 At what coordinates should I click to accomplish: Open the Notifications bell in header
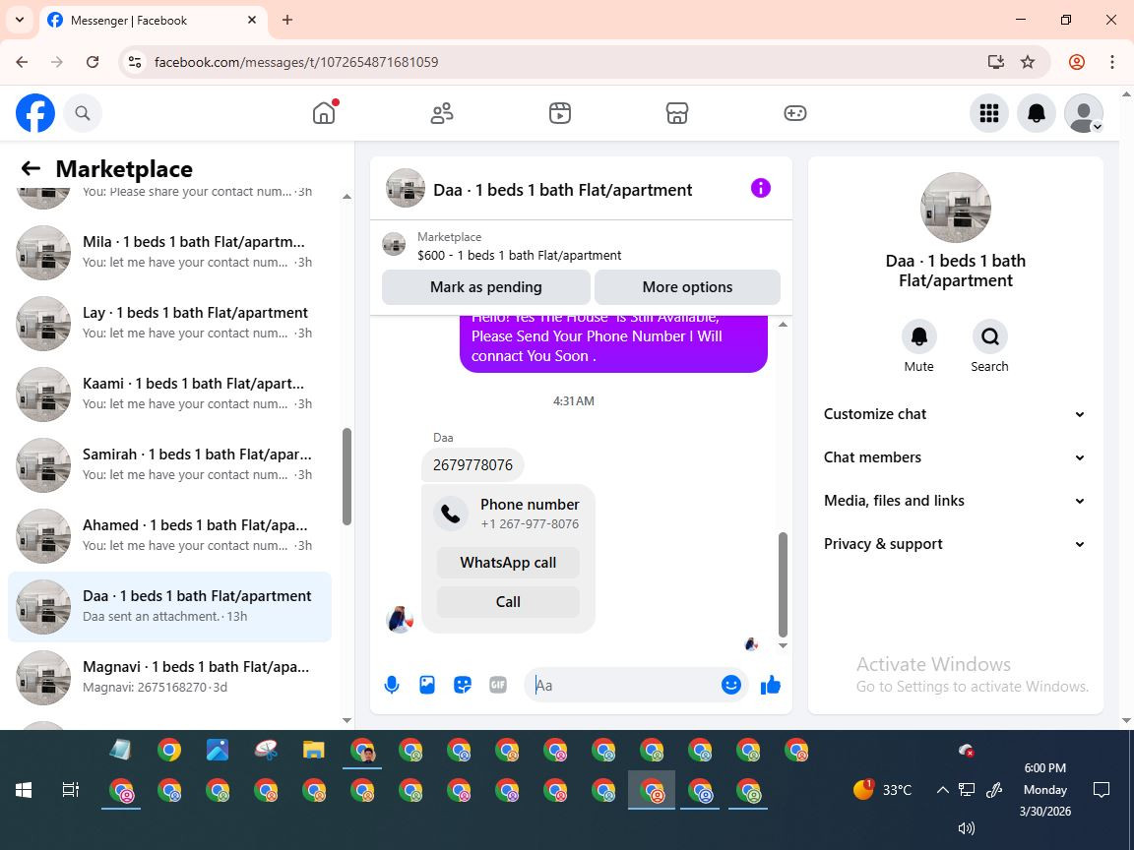pyautogui.click(x=1037, y=113)
